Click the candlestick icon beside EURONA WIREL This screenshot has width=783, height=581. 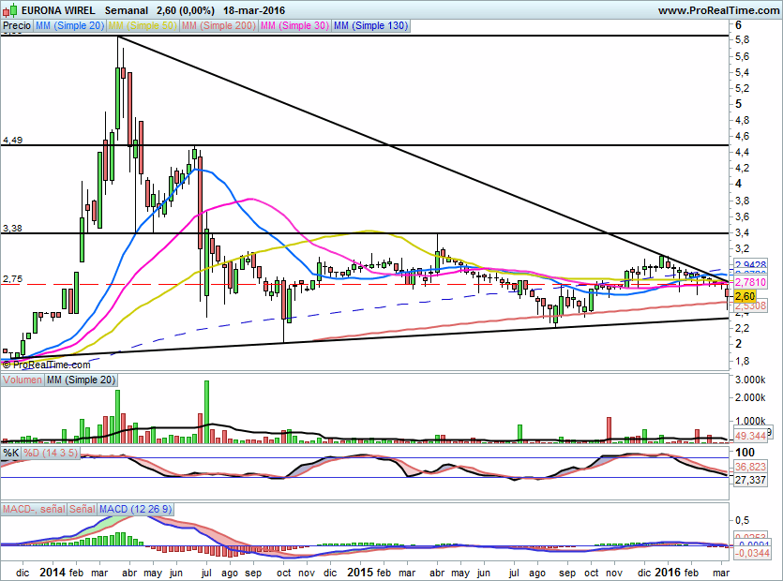(10, 9)
